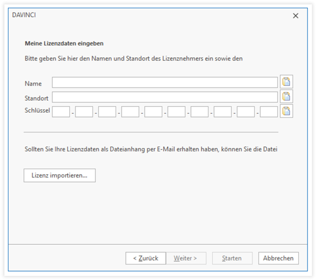Close the DAVINCI dialog window
Image resolution: width=316 pixels, height=280 pixels.
tap(296, 16)
